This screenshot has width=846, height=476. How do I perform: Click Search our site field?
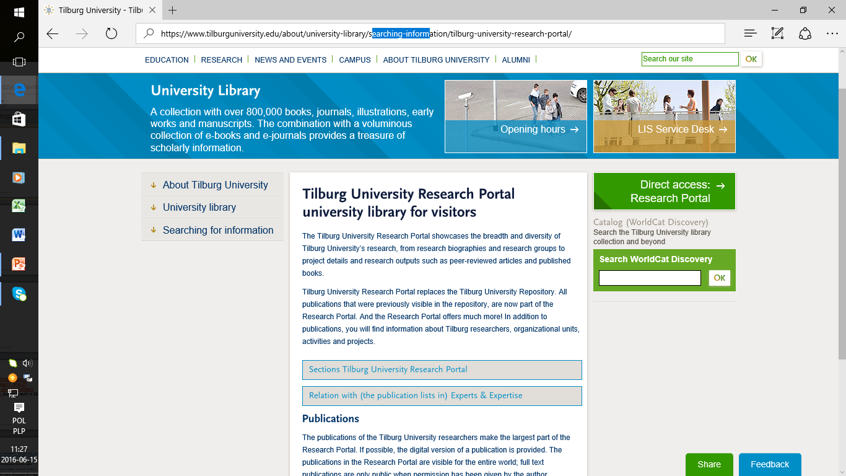[690, 59]
